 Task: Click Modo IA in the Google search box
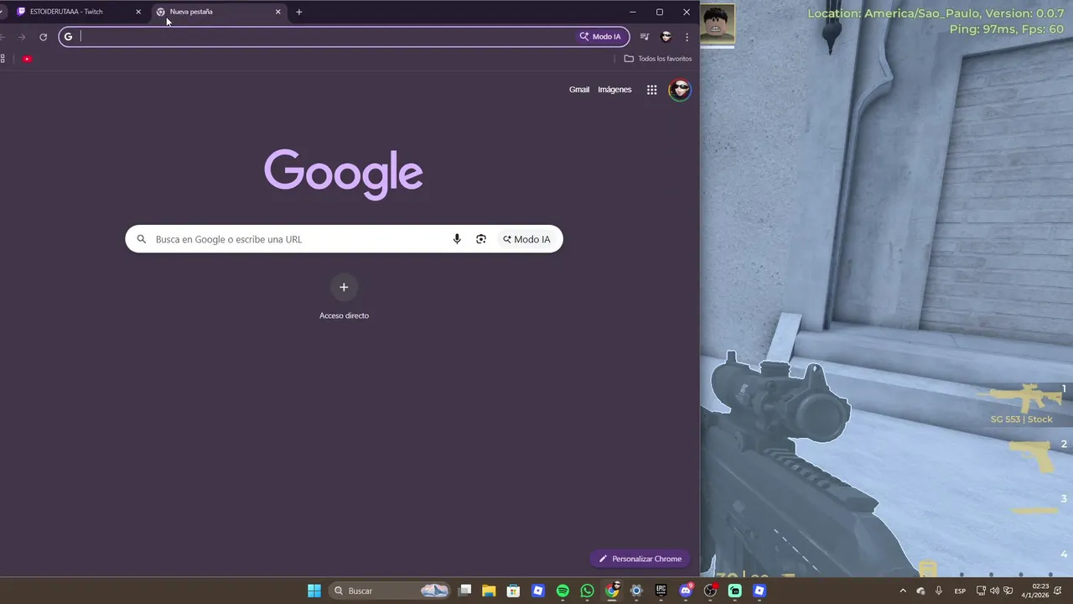pyautogui.click(x=526, y=239)
